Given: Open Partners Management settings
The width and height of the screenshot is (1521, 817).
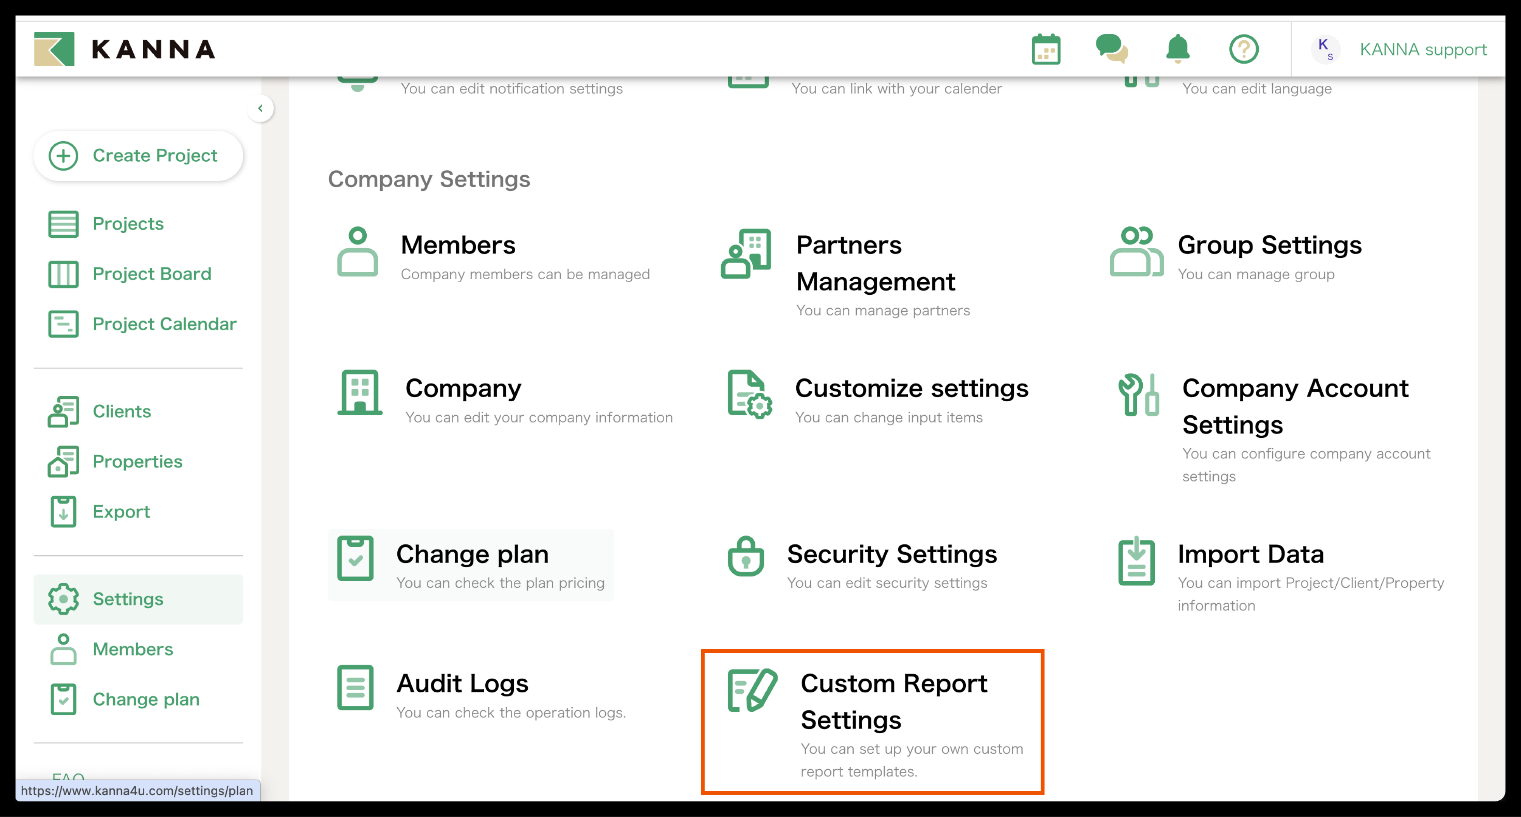Looking at the screenshot, I should pyautogui.click(x=875, y=263).
